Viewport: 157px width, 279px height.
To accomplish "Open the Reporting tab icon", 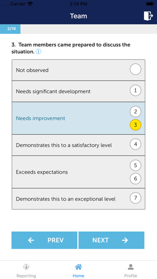I will pyautogui.click(x=26, y=267).
